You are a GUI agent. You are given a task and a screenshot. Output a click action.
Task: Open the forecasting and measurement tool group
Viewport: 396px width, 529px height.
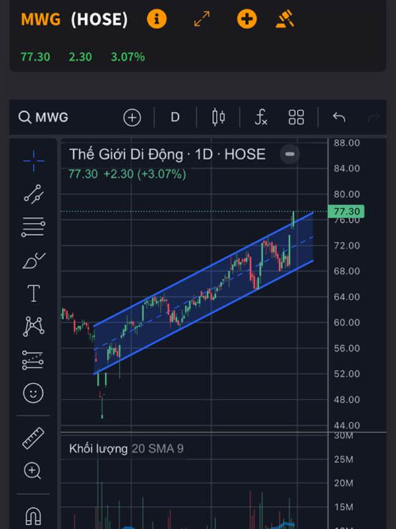[x=33, y=360]
